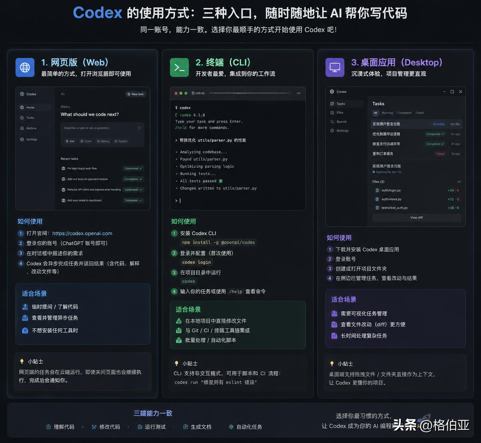
Task: Click the New task button
Action: [136, 94]
